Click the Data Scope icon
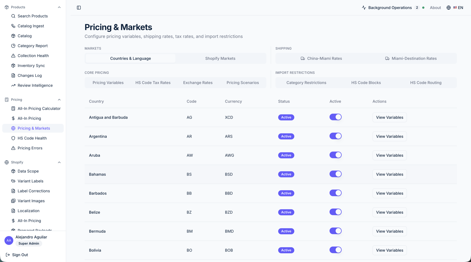Screen dimensions: 471x262 click(13, 171)
